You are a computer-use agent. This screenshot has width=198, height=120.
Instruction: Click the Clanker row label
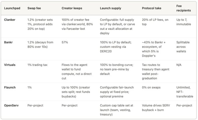[x=10, y=20]
